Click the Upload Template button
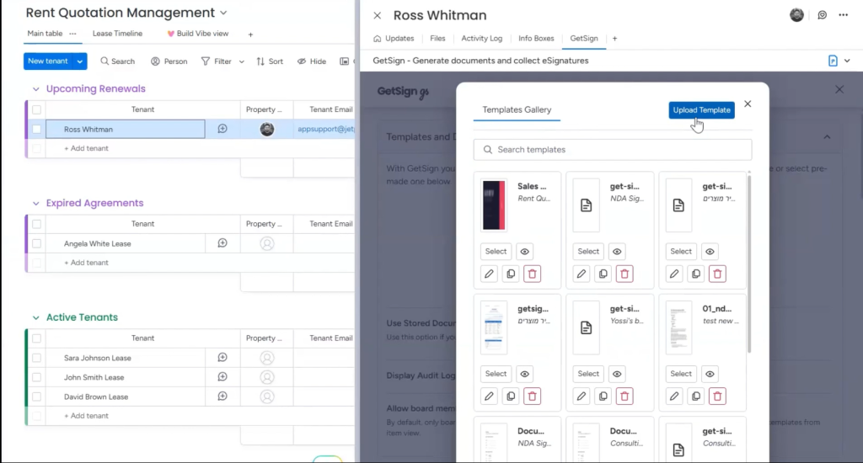863x463 pixels. click(702, 110)
